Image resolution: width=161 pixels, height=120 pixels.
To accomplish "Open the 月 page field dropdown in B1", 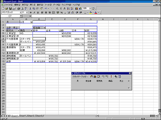I will (32, 22).
